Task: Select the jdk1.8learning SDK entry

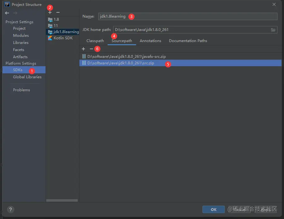Action: click(x=62, y=32)
